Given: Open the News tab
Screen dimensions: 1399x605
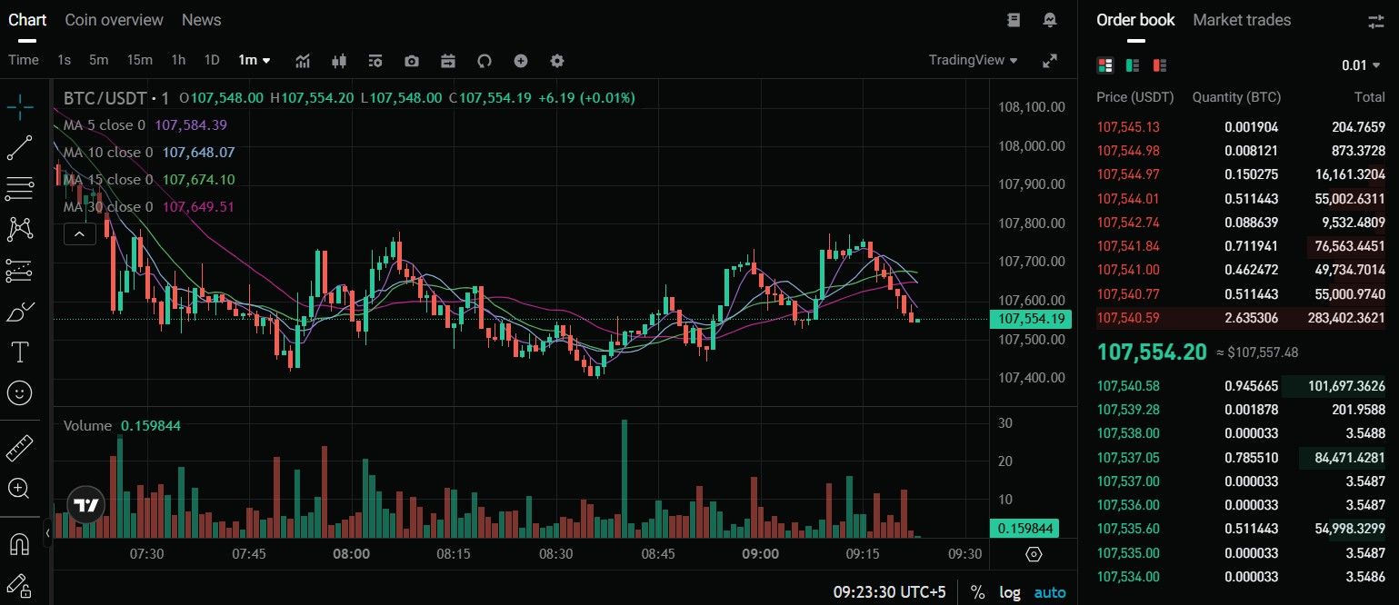Looking at the screenshot, I should click(200, 19).
